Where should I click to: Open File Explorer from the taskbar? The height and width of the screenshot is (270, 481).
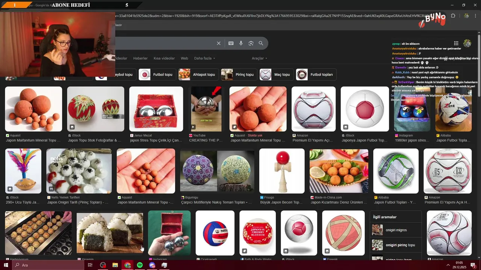coord(115,265)
